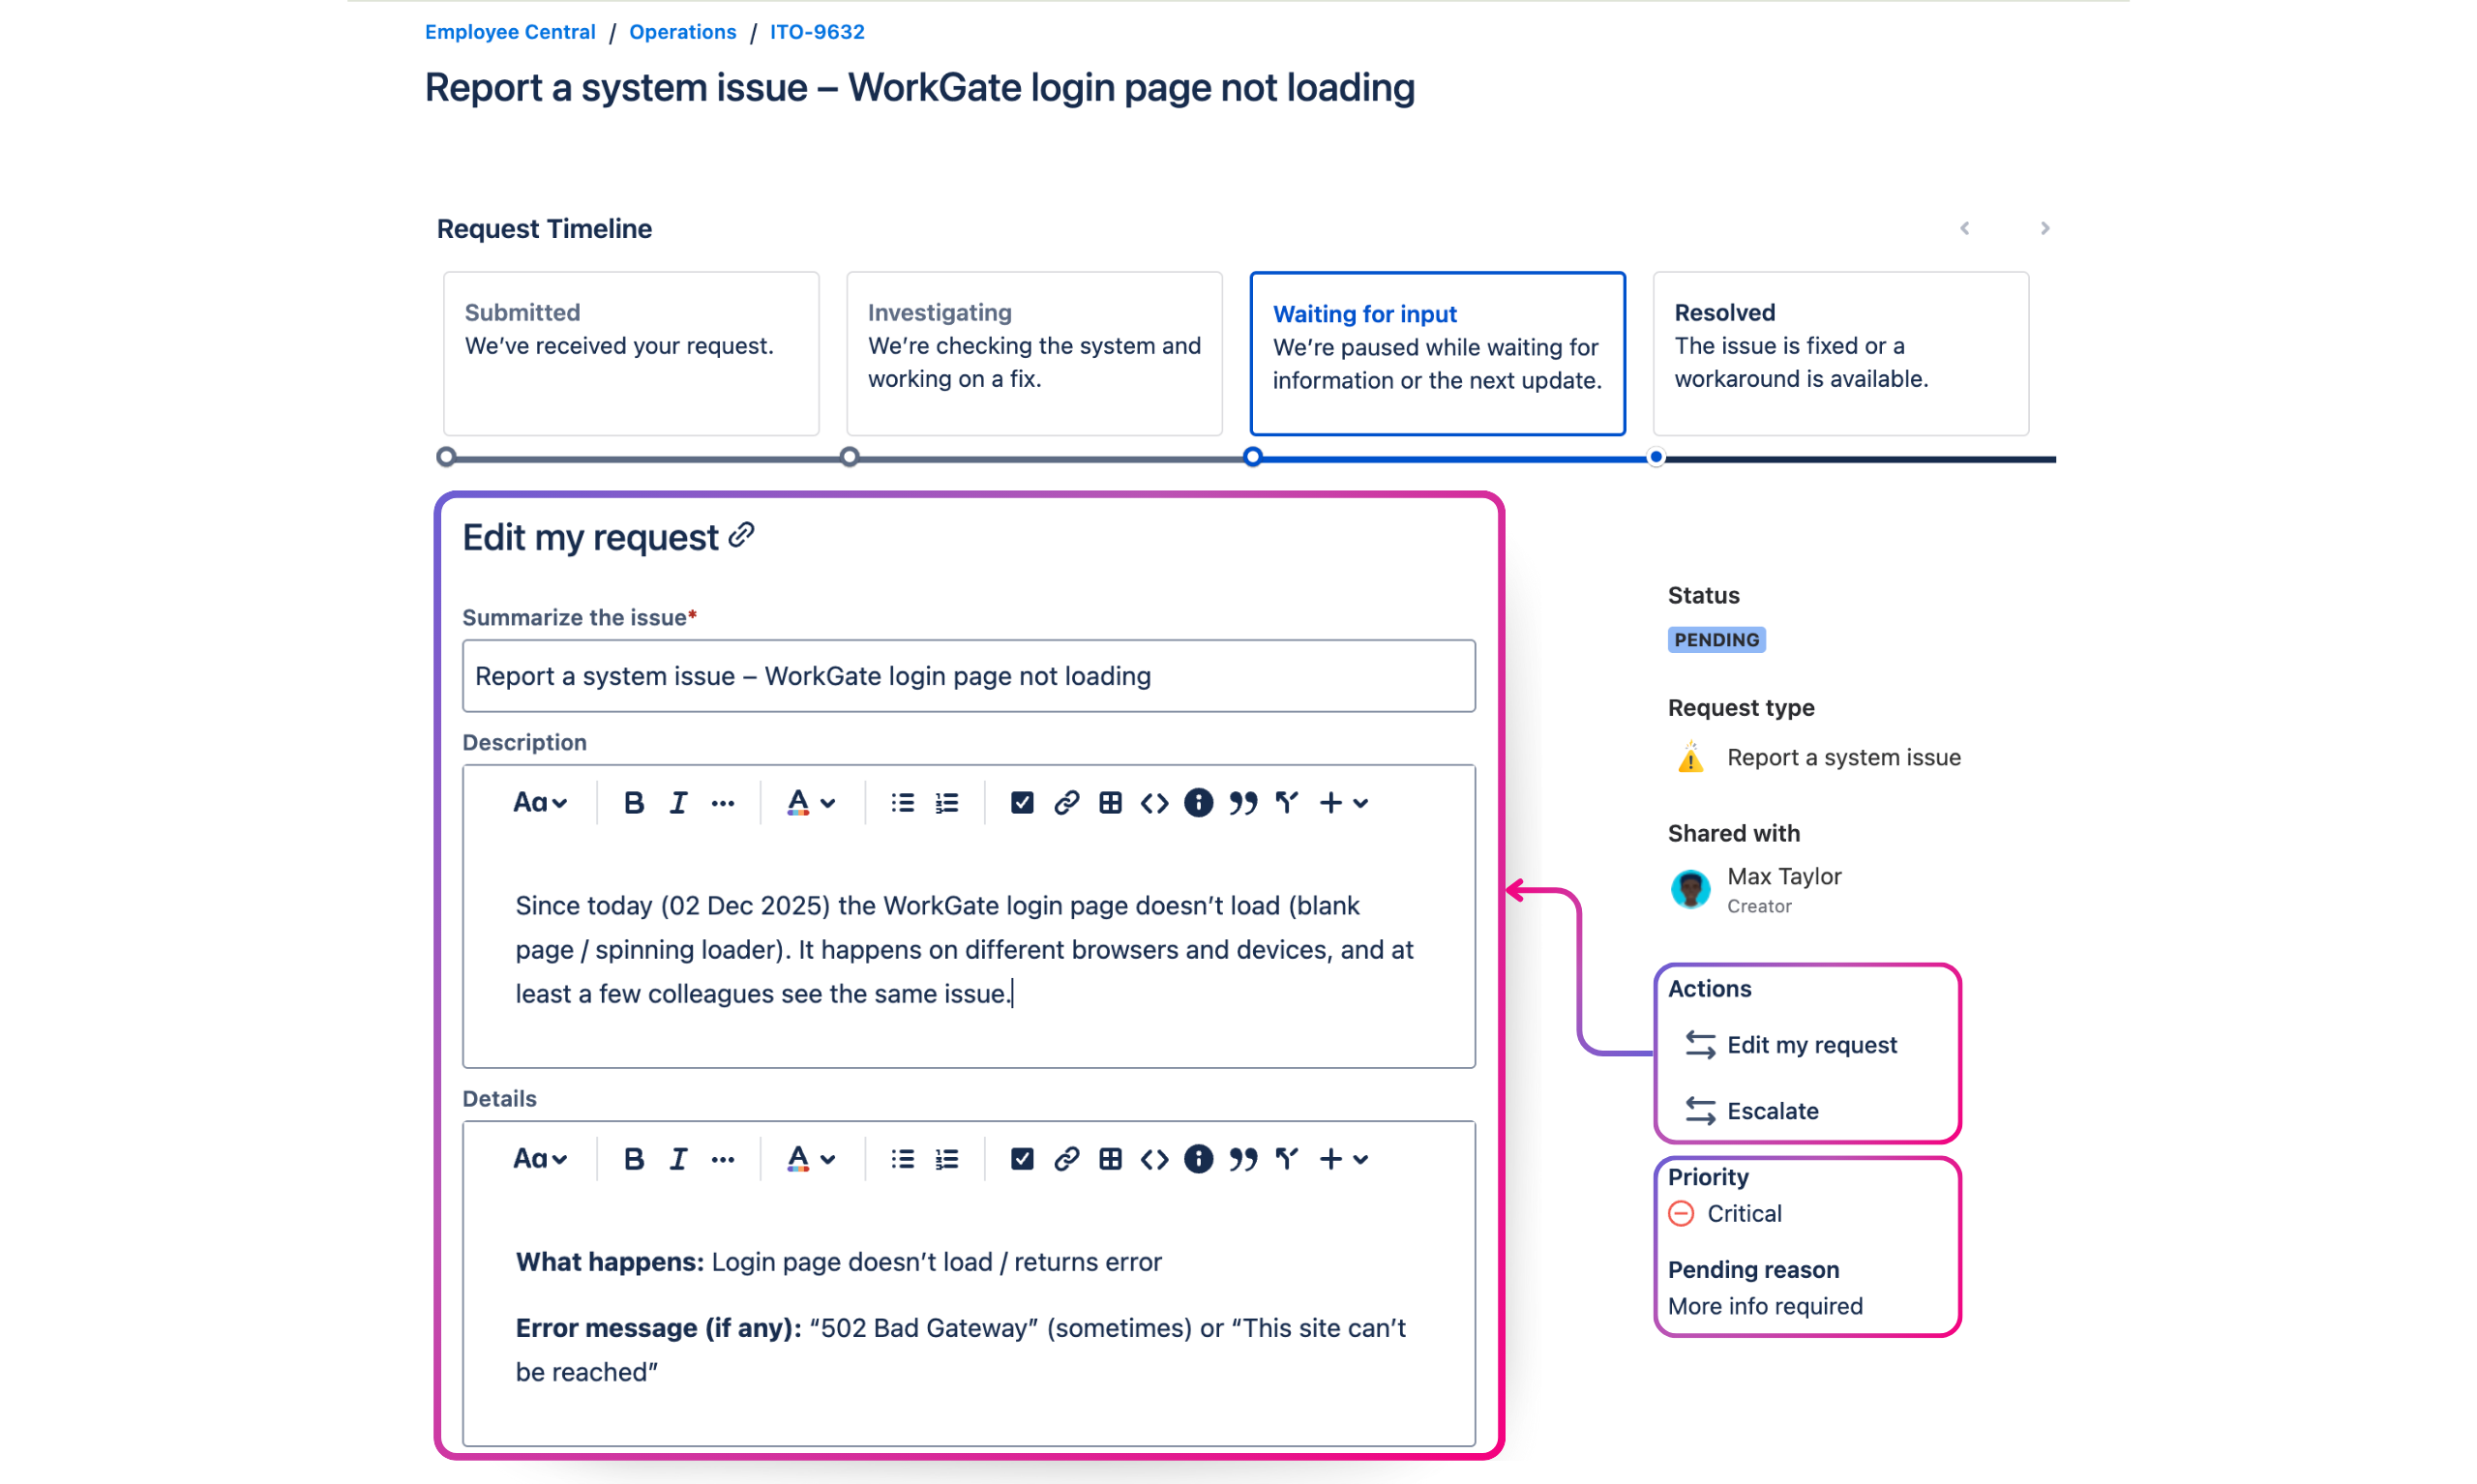This screenshot has height=1484, width=2477.
Task: Create bullet list in Description editor
Action: point(902,803)
